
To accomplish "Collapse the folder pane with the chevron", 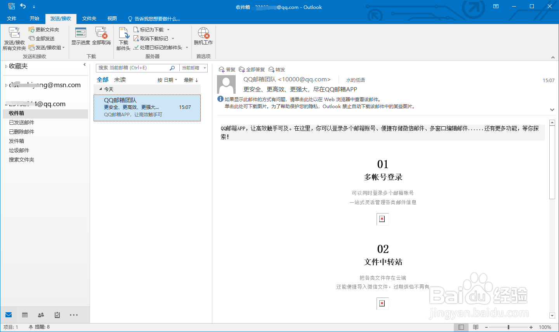I will [x=85, y=65].
